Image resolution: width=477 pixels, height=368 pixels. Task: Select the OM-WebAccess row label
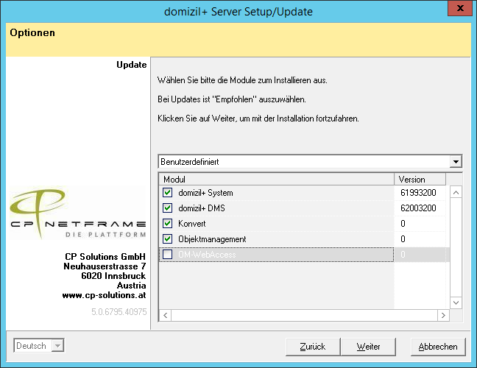coord(207,255)
